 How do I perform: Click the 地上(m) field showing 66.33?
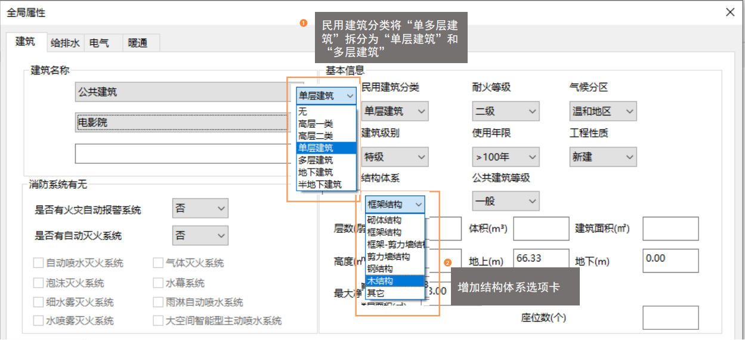[x=541, y=261]
